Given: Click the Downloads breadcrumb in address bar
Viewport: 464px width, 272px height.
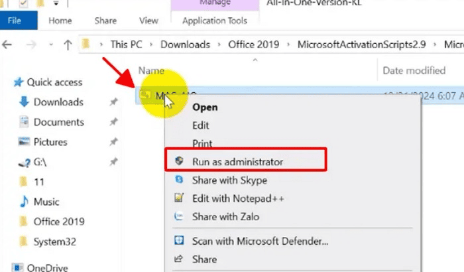Looking at the screenshot, I should pos(186,45).
